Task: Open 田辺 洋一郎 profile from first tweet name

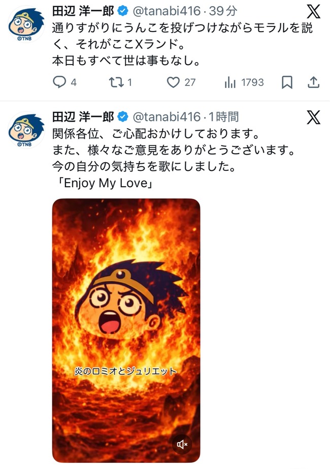Action: (x=83, y=11)
